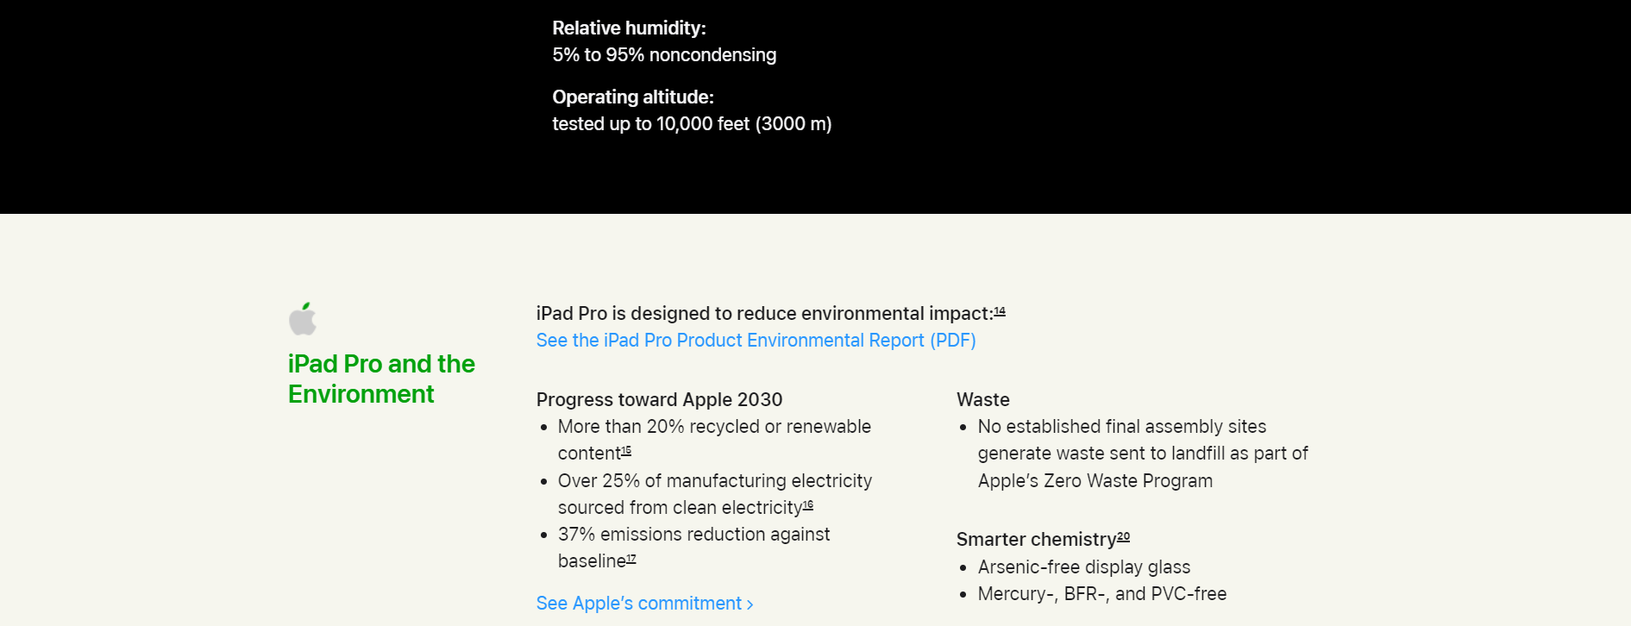Click the Smarter chemistry heading text
This screenshot has width=1631, height=626.
1037,540
